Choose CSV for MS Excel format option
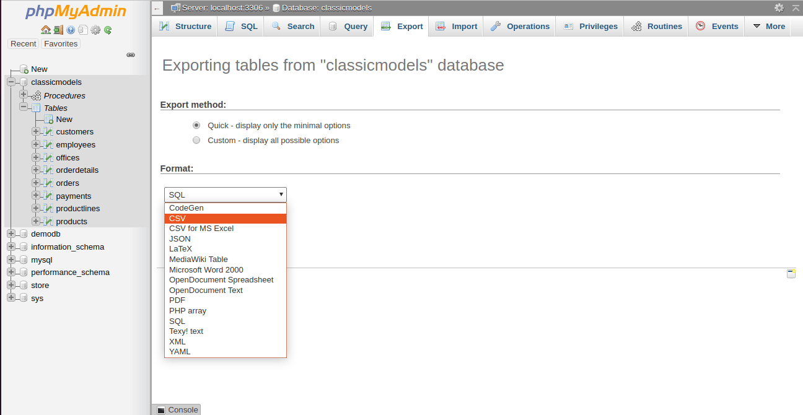 [201, 229]
